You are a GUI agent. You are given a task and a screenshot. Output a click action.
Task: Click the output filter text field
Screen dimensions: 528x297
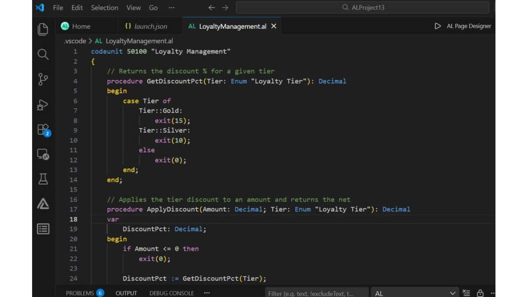click(x=316, y=293)
